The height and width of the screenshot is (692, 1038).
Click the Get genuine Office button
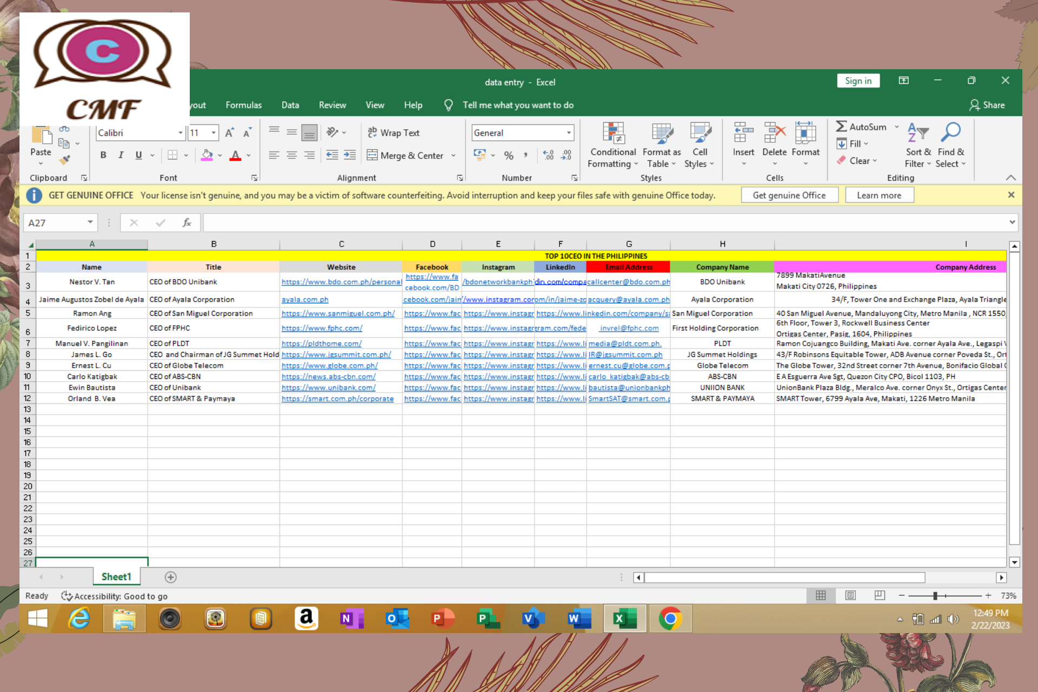[x=789, y=195]
